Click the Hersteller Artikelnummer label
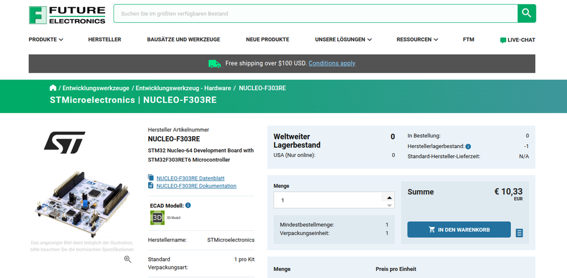Image resolution: width=567 pixels, height=278 pixels. [x=178, y=129]
